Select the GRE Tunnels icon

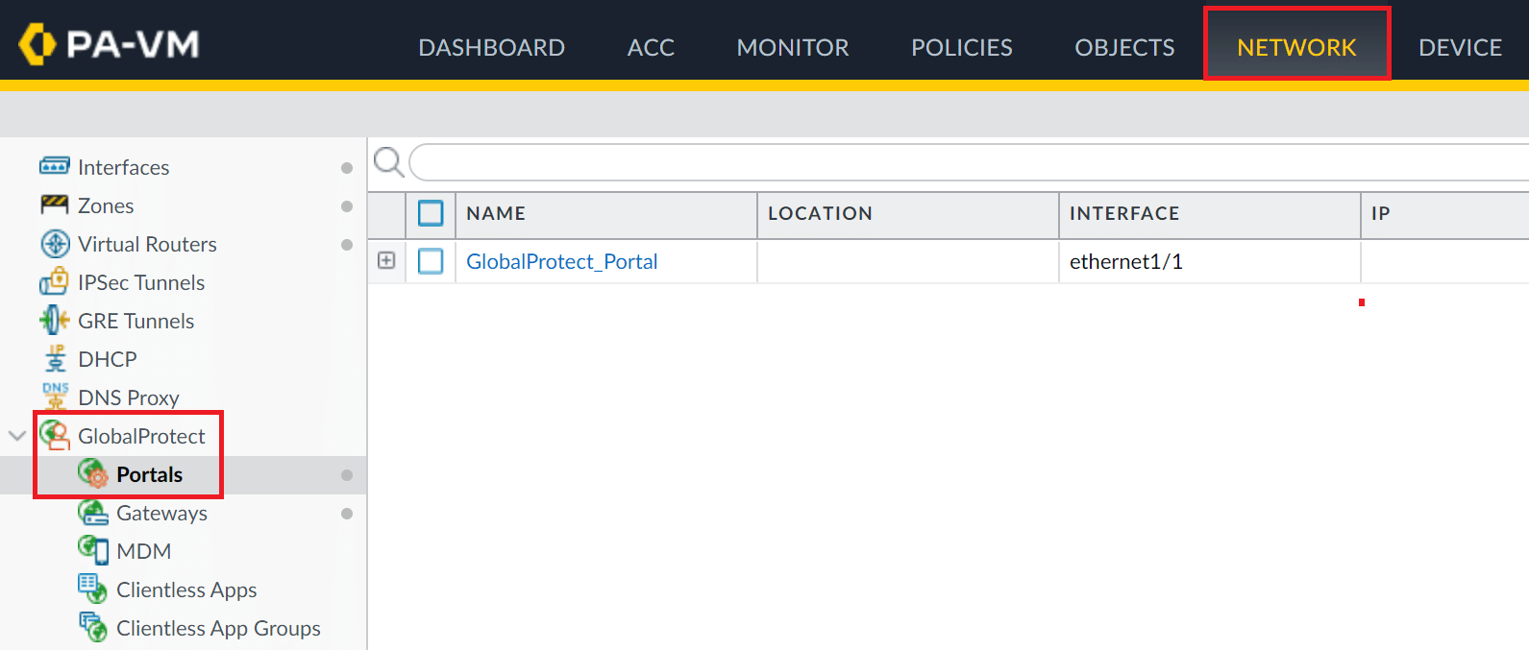tap(54, 320)
